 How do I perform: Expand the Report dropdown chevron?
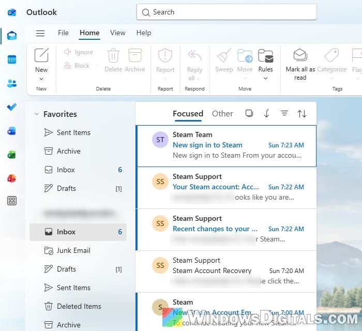coord(165,79)
